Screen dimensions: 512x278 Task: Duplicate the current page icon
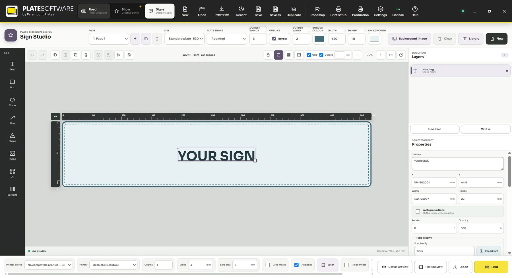146,39
